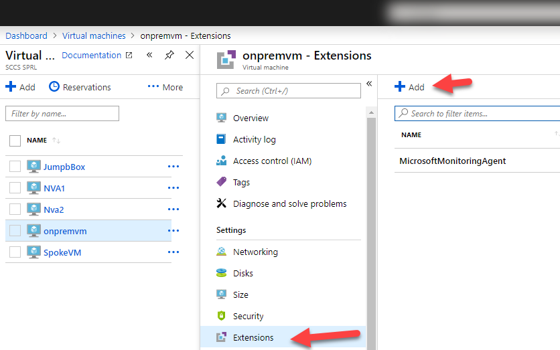
Task: Open context menu for SpokeVM ellipsis
Action: [x=173, y=252]
